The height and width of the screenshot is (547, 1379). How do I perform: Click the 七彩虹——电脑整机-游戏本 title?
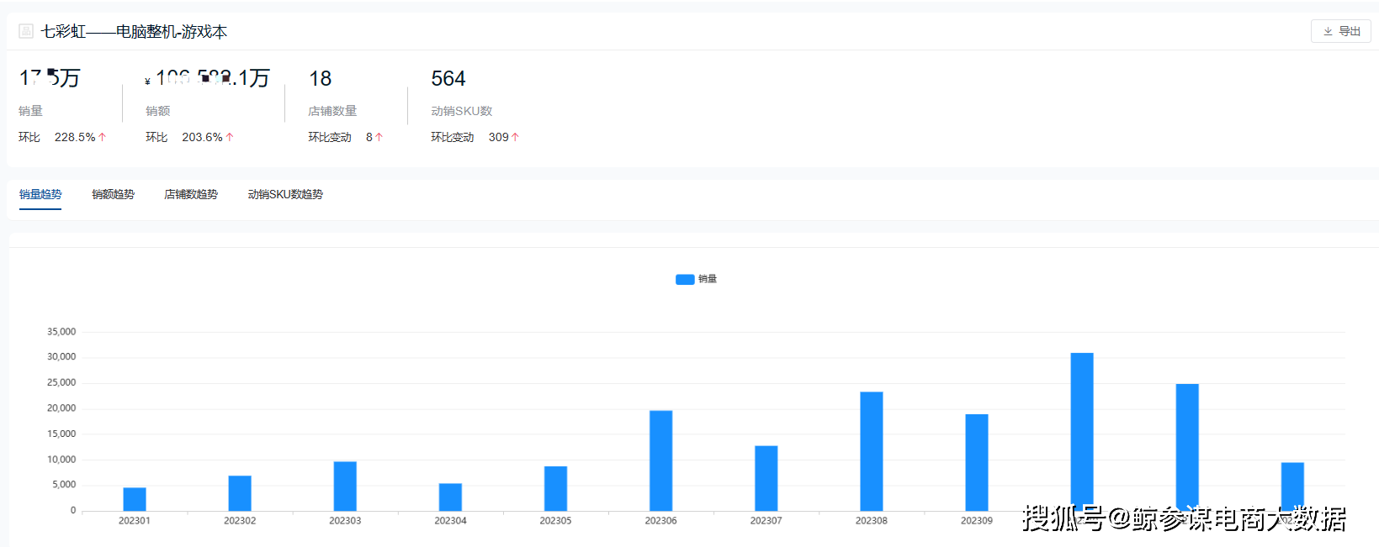click(135, 32)
